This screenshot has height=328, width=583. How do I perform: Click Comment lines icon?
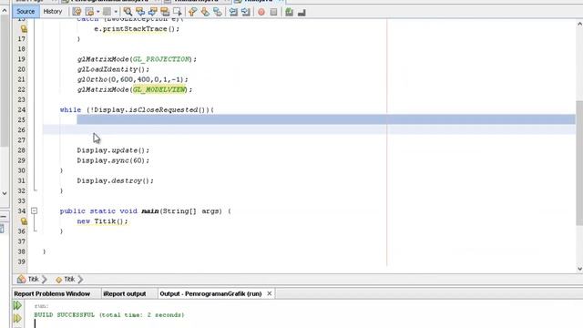(290, 12)
